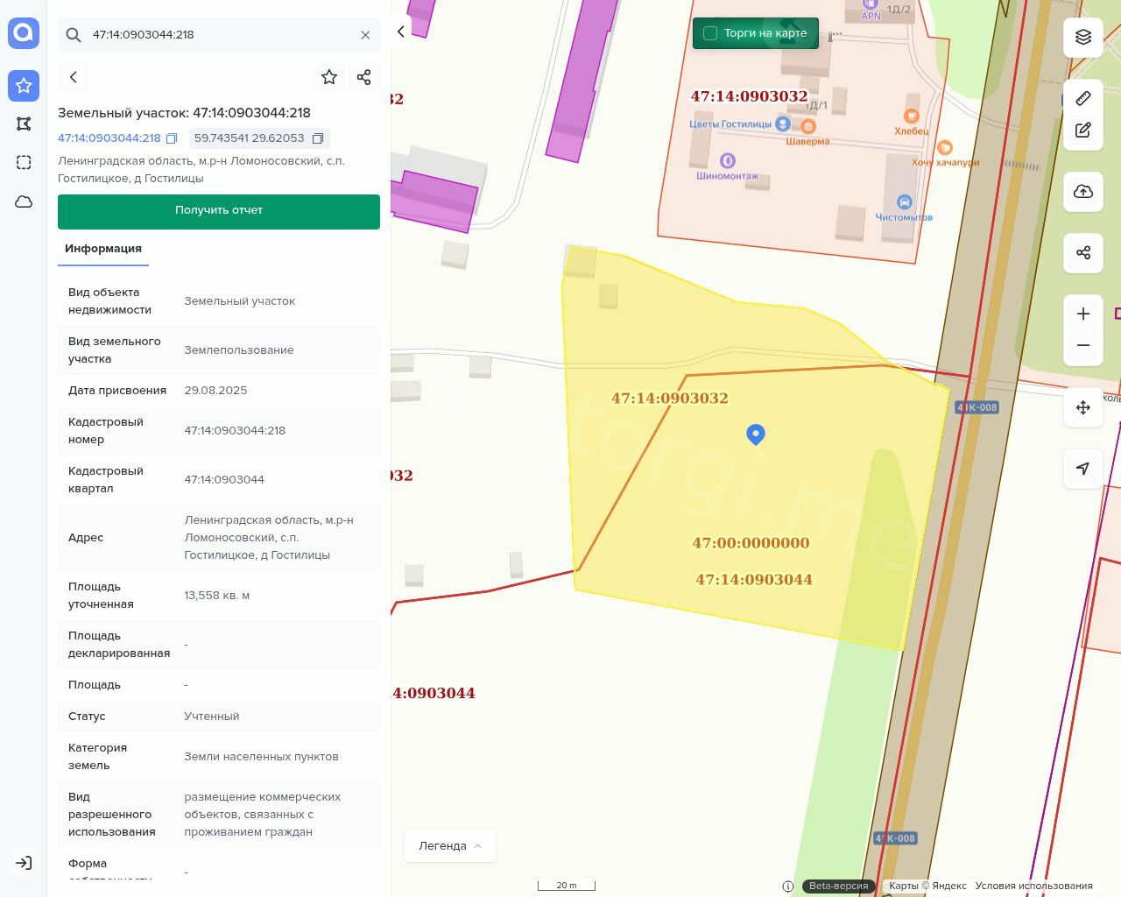Add parcel to favorites with star
1121x897 pixels.
click(x=329, y=77)
